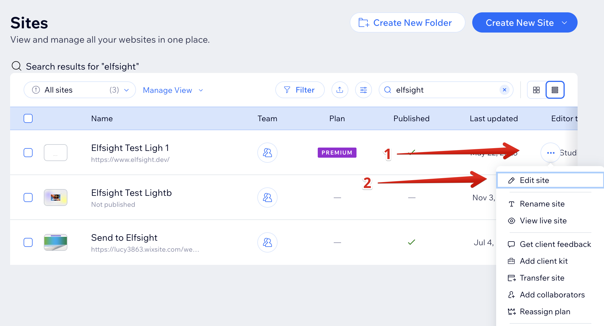Viewport: 604px width, 326px height.
Task: Open team icon for Elfsight Test Lightb
Action: point(267,198)
